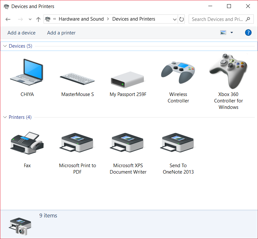Click the My Passport 259F label
The height and width of the screenshot is (239, 258).
click(128, 94)
